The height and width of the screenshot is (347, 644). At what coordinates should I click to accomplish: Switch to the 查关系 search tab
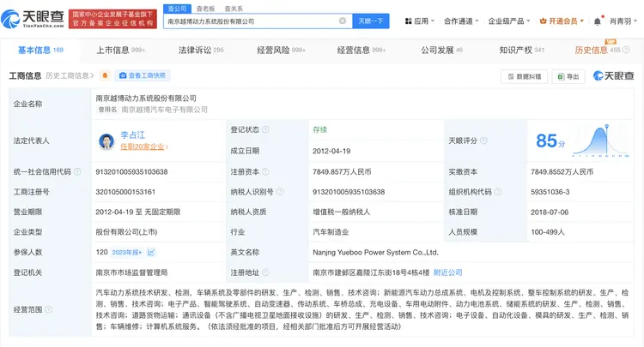pyautogui.click(x=234, y=9)
